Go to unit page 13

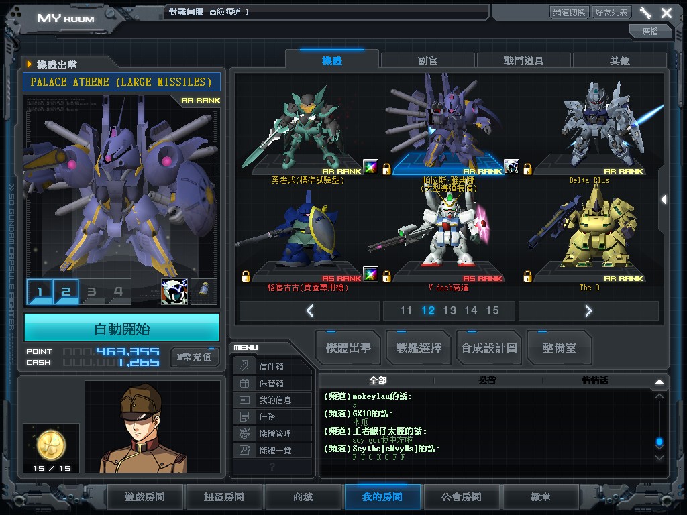450,310
